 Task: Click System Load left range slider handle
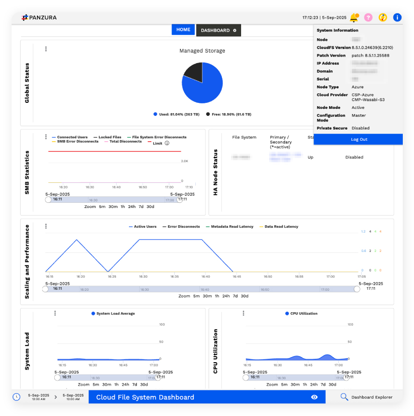(x=57, y=378)
